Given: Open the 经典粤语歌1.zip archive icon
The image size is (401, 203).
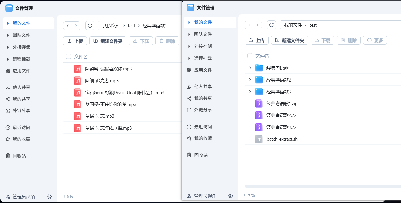Looking at the screenshot, I should click(x=259, y=104).
